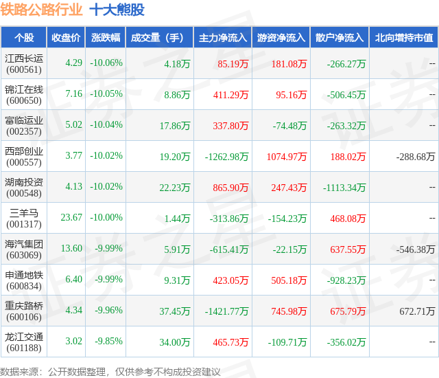Click the closing price 4.29
Viewport: 439px width, 378px height.
click(73, 63)
